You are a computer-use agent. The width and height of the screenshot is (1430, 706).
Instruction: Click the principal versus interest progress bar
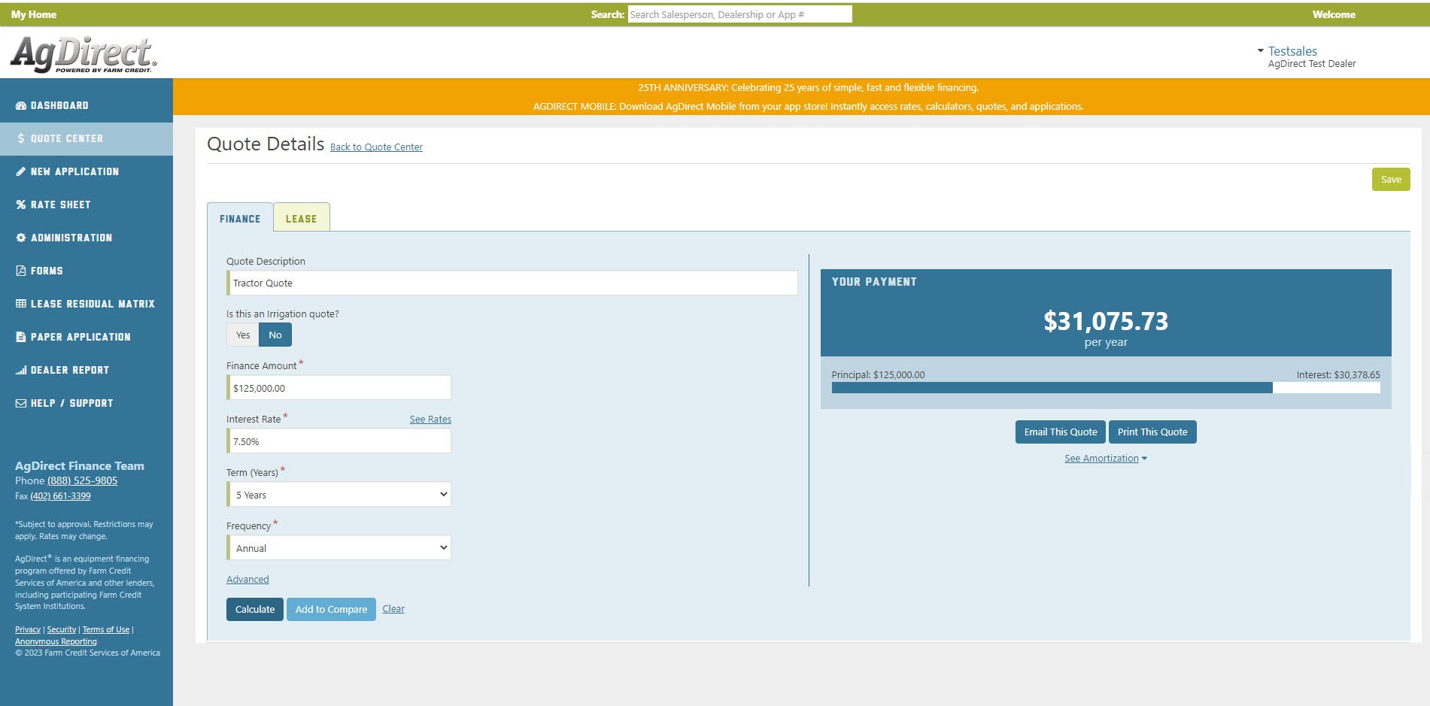coord(1106,388)
